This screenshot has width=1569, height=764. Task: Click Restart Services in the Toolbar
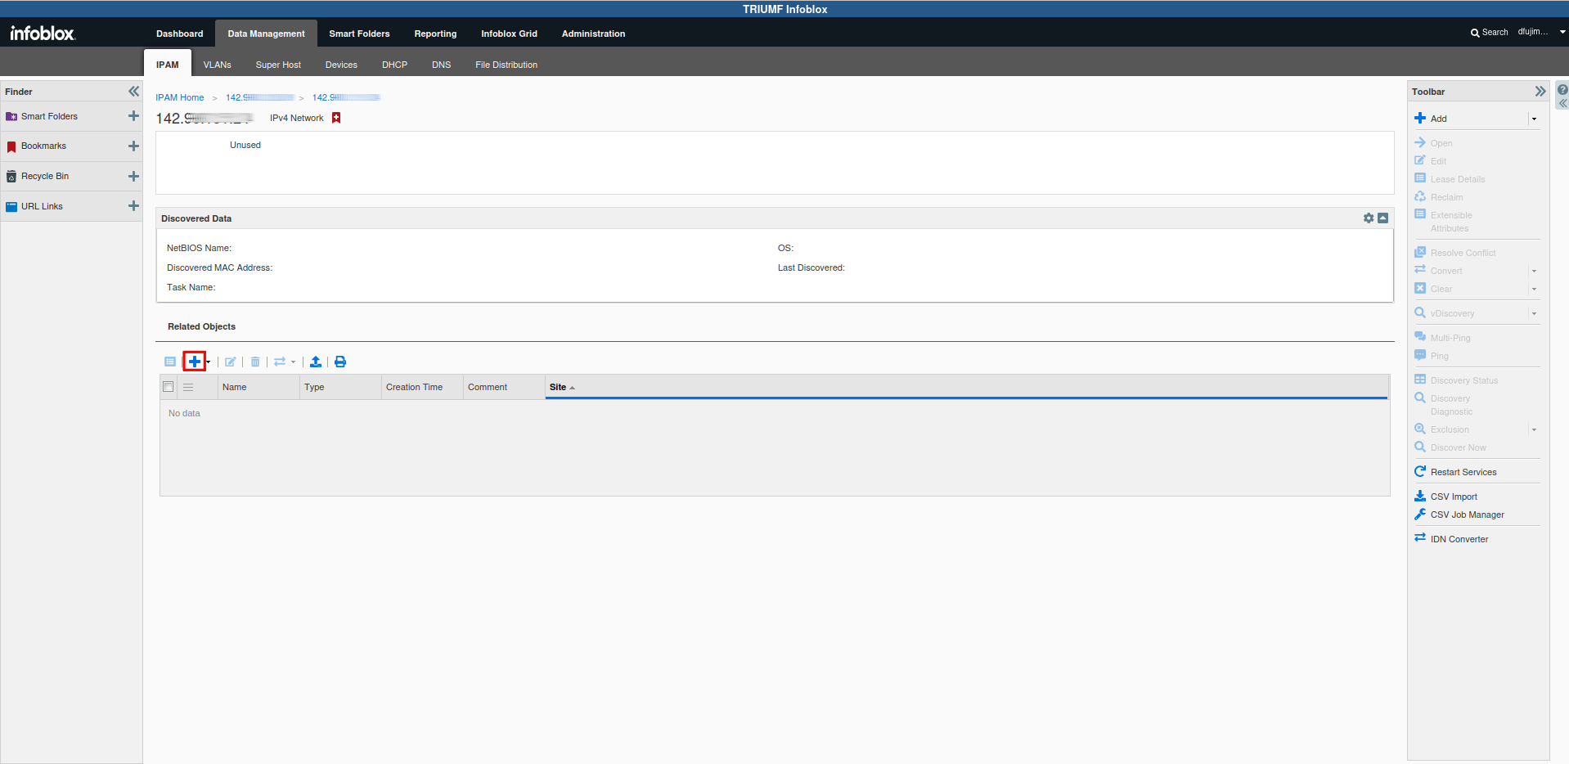pyautogui.click(x=1463, y=472)
